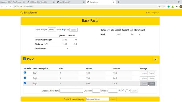Image resolution: width=182 pixels, height=102 pixels.
Task: Click the Backplanner compass logo icon
Action: pyautogui.click(x=22, y=13)
